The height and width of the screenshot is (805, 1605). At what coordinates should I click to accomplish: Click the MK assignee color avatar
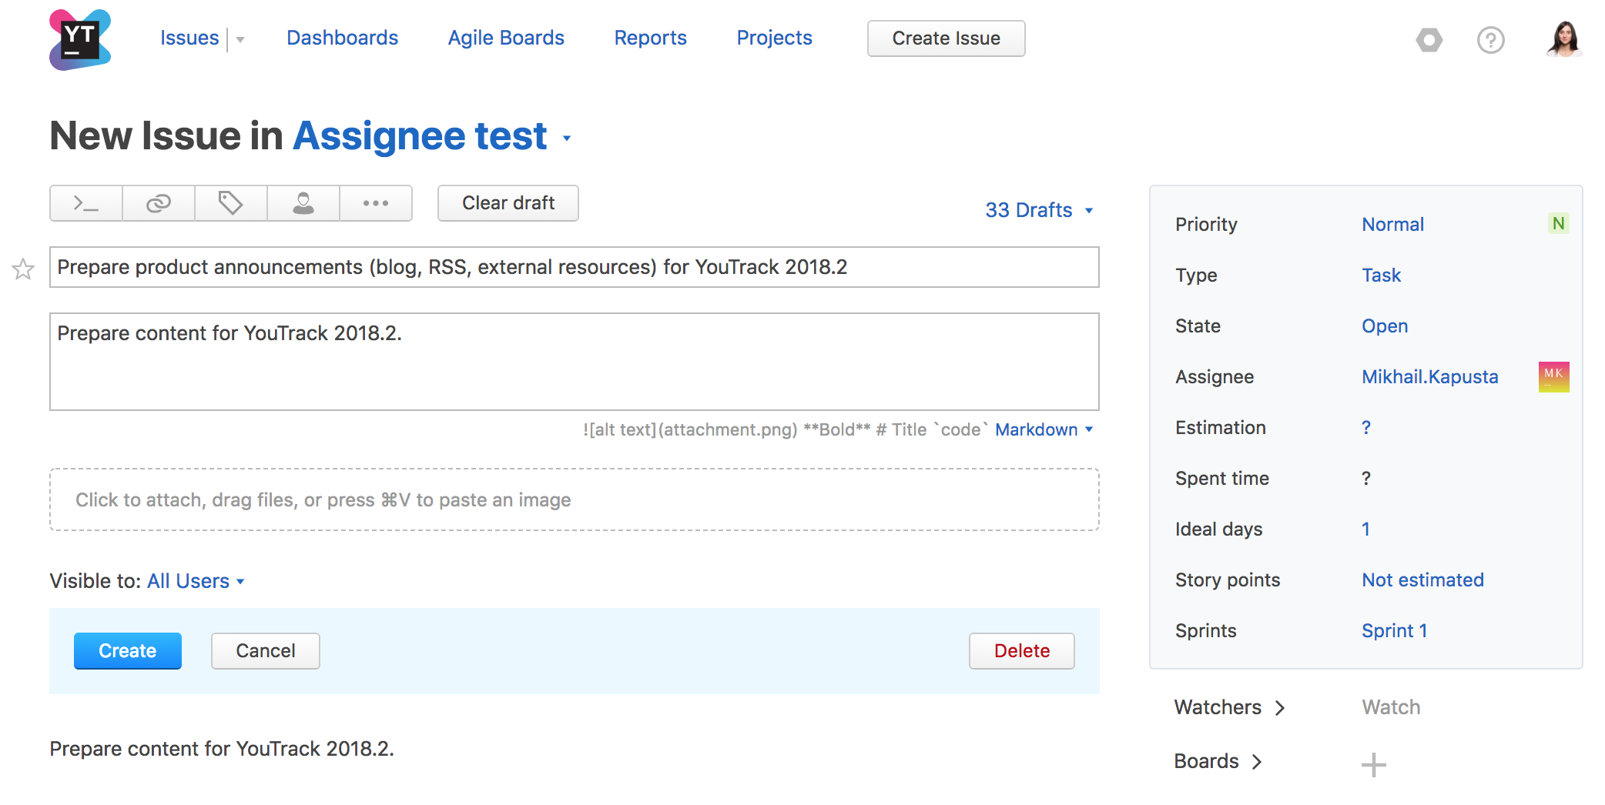click(1553, 377)
